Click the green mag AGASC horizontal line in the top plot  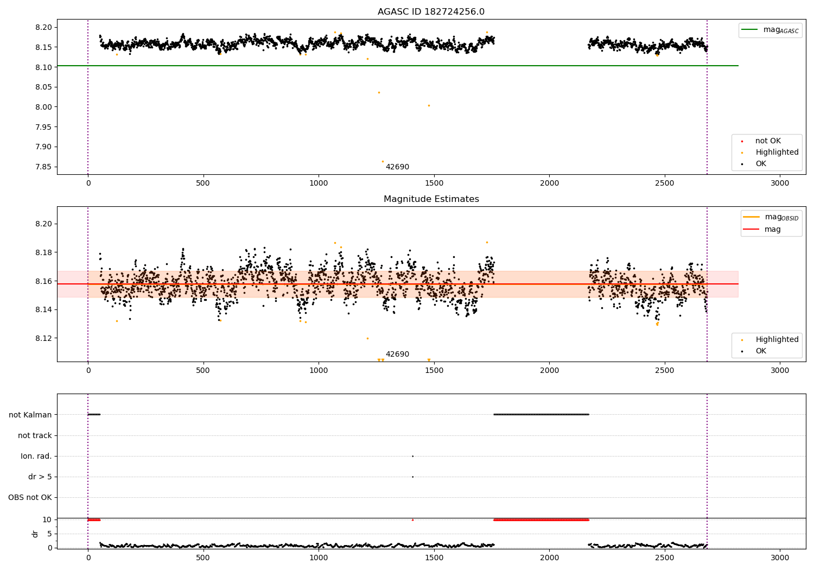coord(397,66)
